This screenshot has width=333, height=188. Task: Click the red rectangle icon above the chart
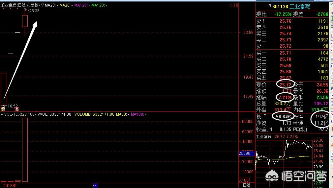[x=236, y=5]
